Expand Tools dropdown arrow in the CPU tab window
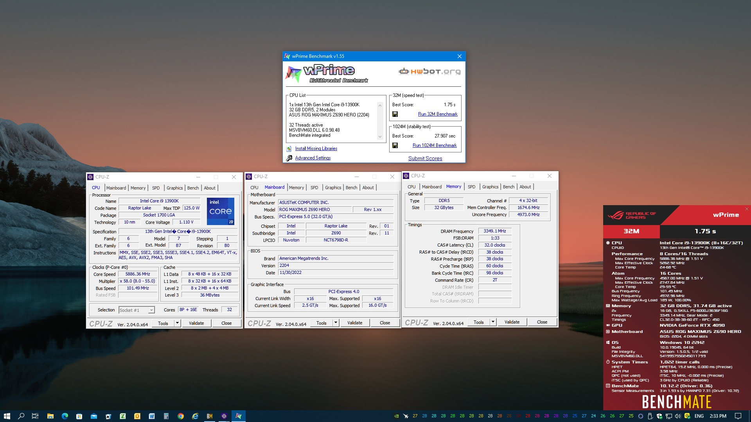The height and width of the screenshot is (422, 751). coord(177,323)
